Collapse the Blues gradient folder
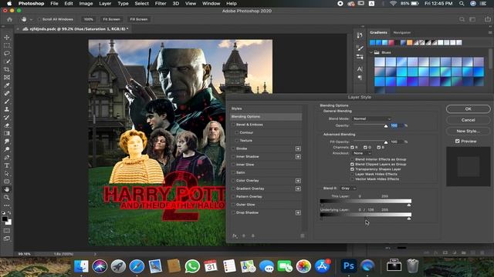The height and width of the screenshot is (277, 494). (371, 52)
